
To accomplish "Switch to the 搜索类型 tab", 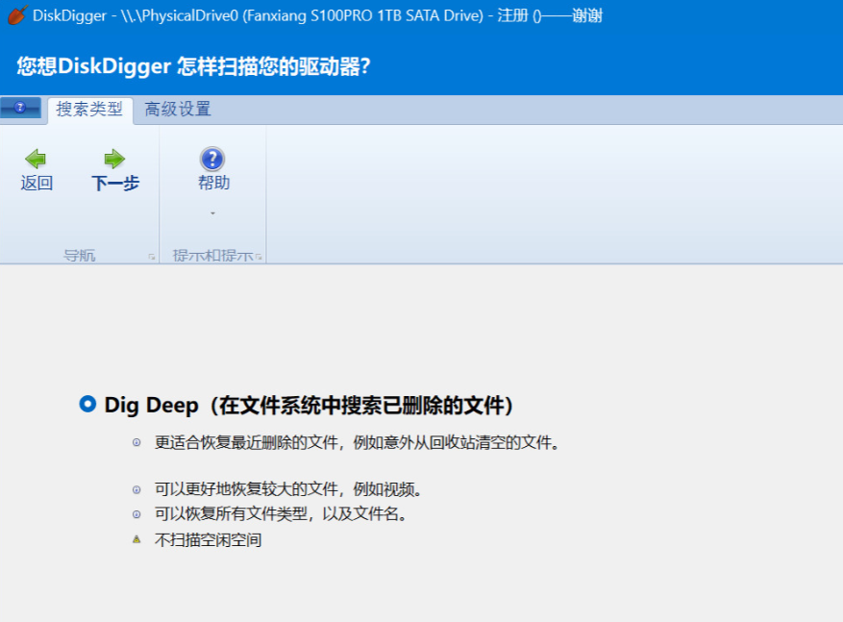I will click(89, 110).
